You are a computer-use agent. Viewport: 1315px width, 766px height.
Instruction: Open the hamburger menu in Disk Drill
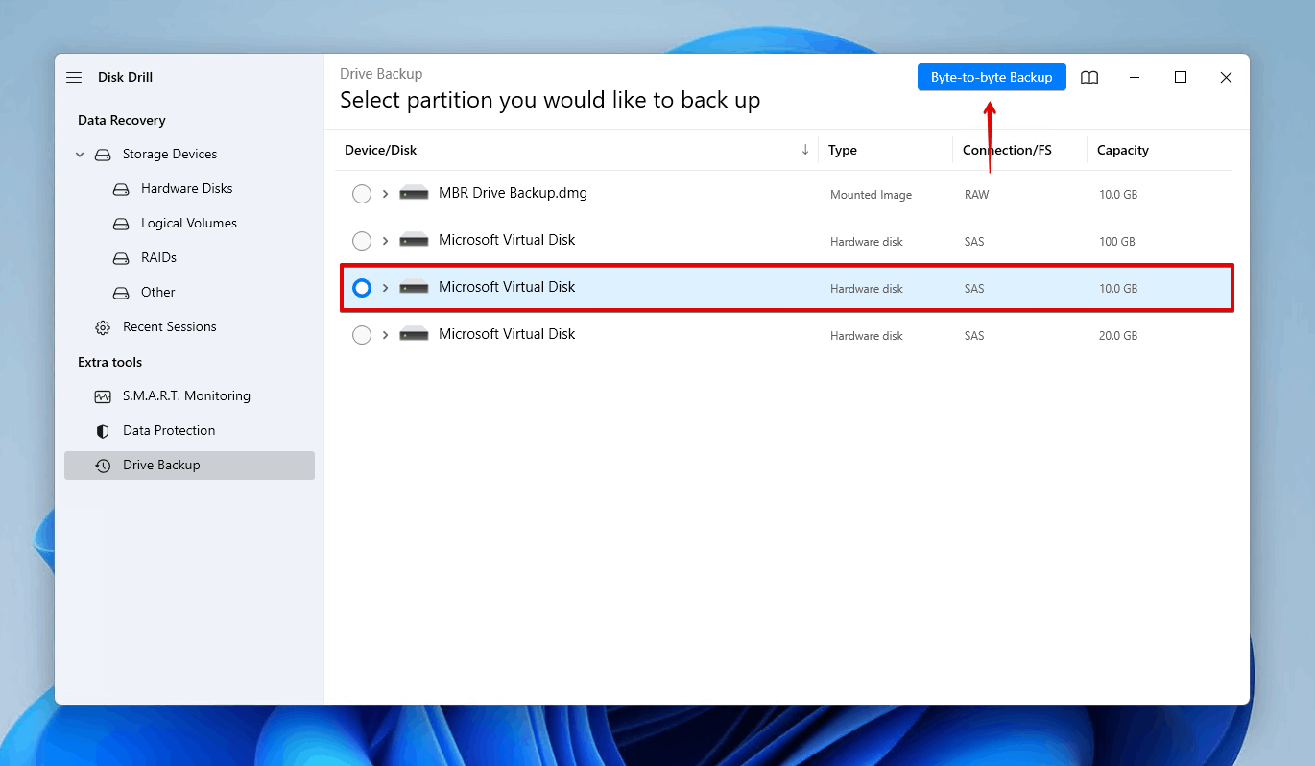[74, 77]
